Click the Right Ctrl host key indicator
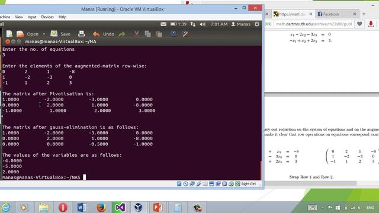 coord(249,184)
